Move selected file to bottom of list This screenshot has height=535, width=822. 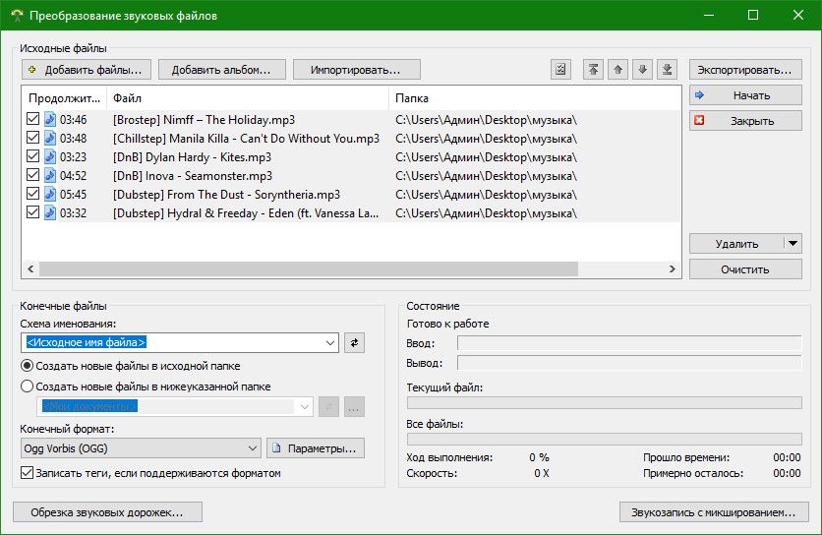[667, 69]
